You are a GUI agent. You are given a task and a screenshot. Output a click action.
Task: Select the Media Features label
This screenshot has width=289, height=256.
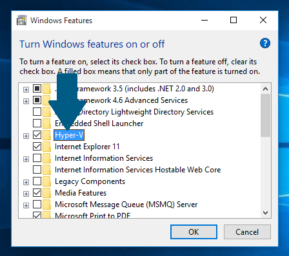(81, 193)
